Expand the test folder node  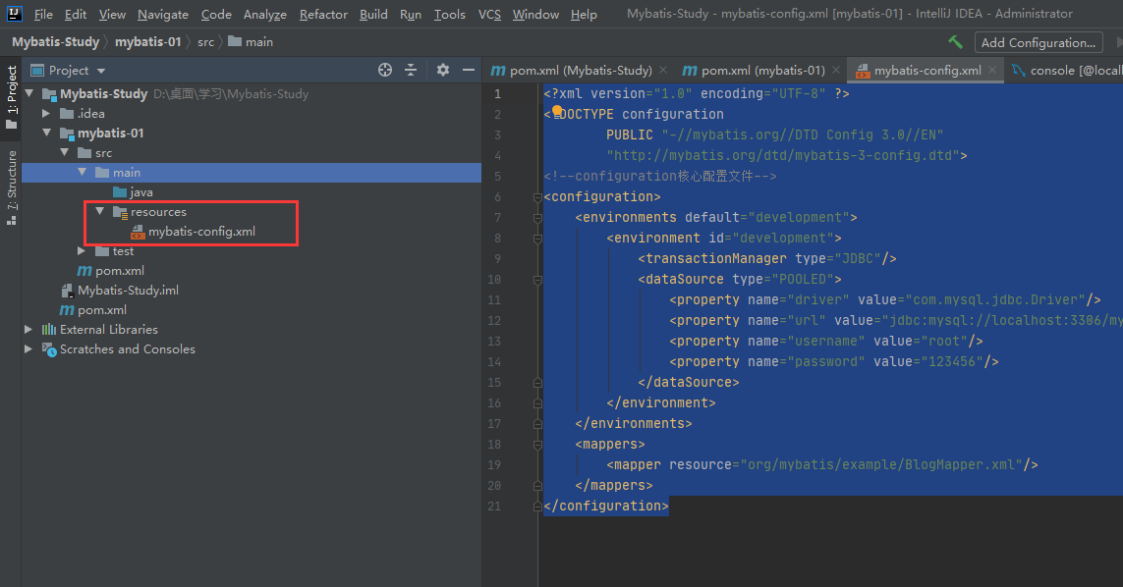point(83,250)
